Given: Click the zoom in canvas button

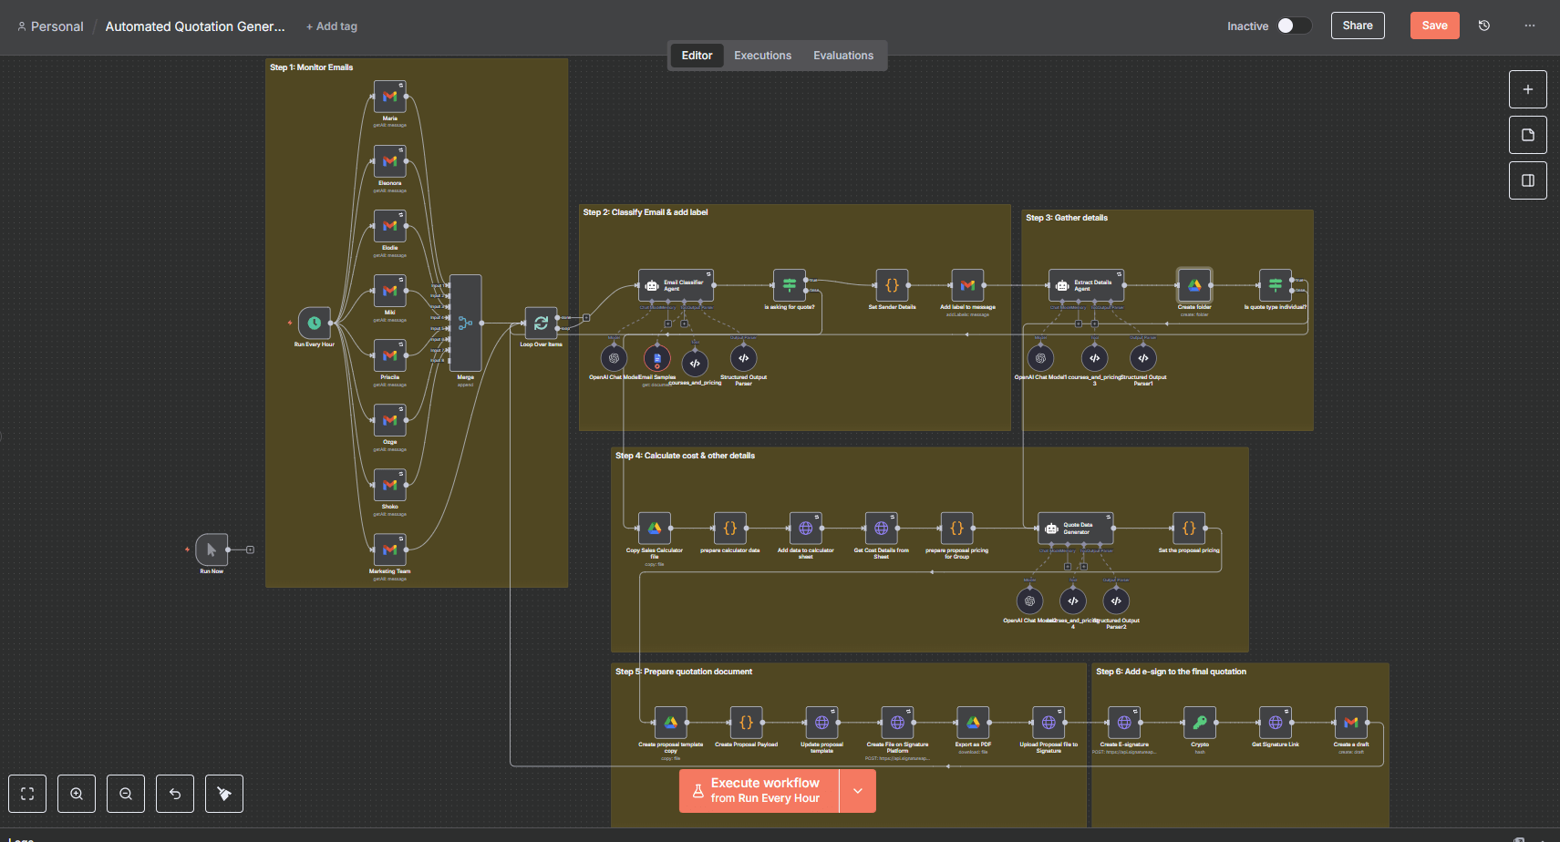Looking at the screenshot, I should pos(77,794).
